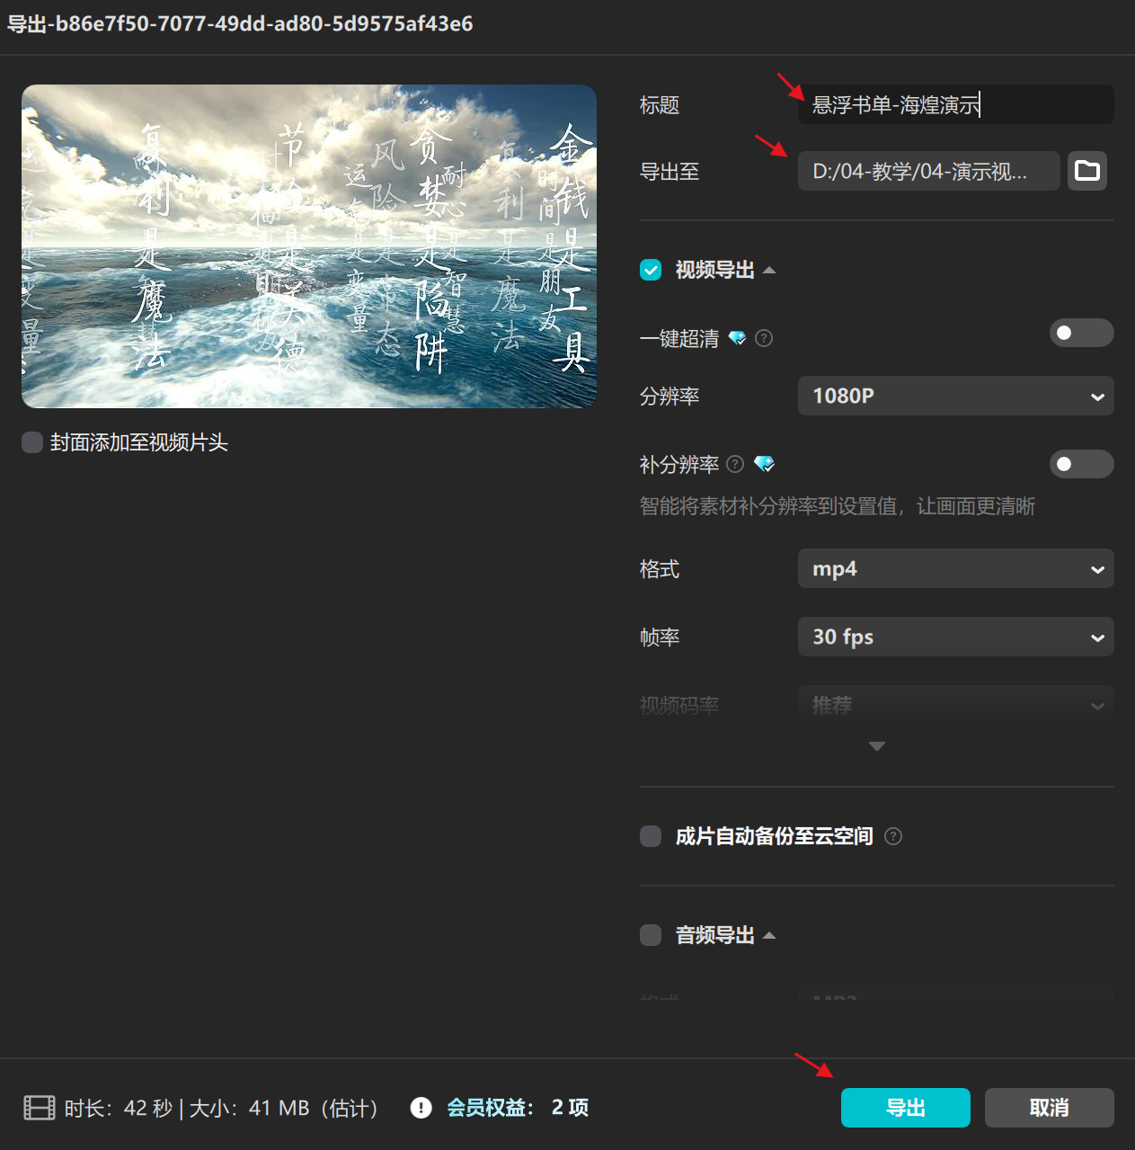Viewport: 1135px width, 1150px height.
Task: Click the info icon next to 会员权益
Action: tap(421, 1108)
